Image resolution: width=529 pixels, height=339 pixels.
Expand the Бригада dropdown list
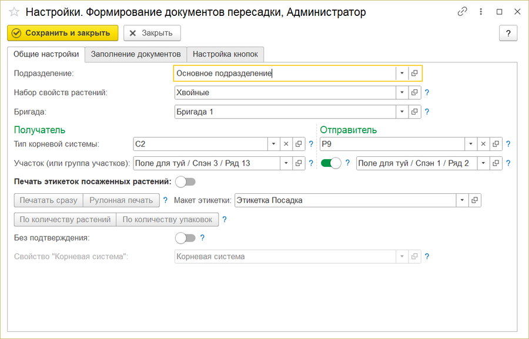(402, 112)
